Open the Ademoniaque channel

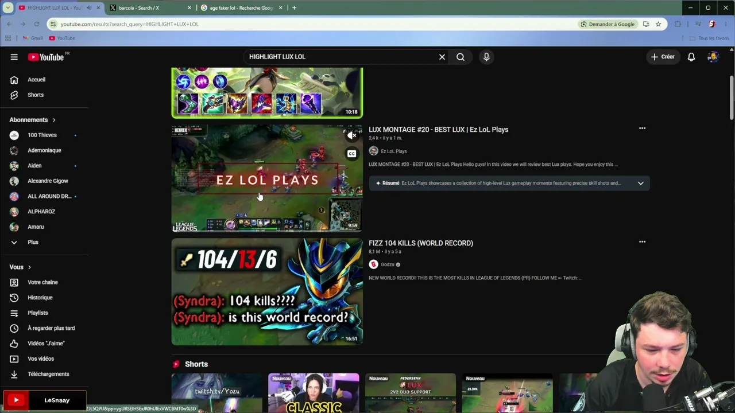[x=44, y=150]
